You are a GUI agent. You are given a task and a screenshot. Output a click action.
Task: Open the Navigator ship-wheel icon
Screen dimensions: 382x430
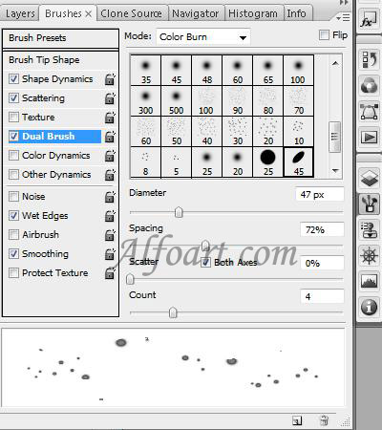click(369, 255)
